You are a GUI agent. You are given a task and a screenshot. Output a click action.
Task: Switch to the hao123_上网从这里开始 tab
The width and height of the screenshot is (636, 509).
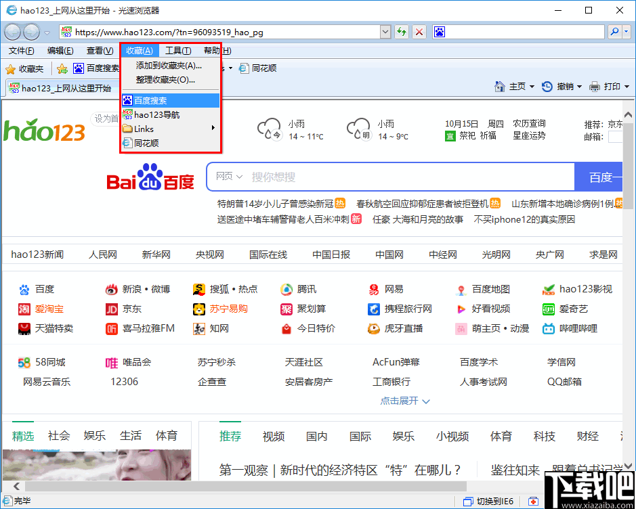coord(63,88)
